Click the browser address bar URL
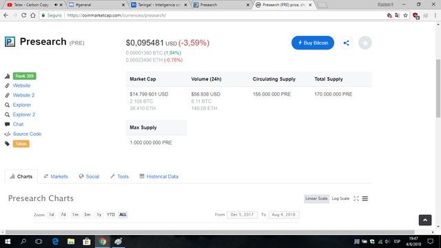This screenshot has width=441, height=248. click(x=116, y=15)
